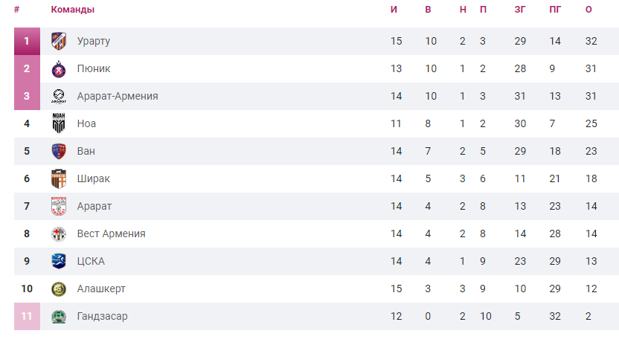
Task: Click the Ван club logo
Action: [59, 151]
